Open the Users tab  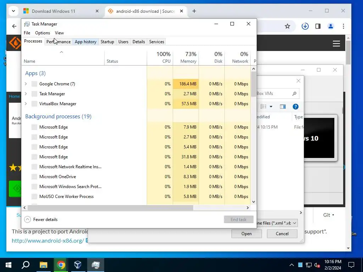(123, 42)
